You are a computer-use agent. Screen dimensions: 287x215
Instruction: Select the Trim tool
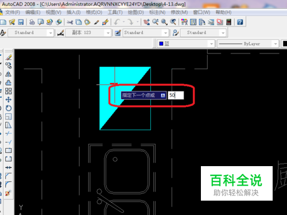point(9,133)
